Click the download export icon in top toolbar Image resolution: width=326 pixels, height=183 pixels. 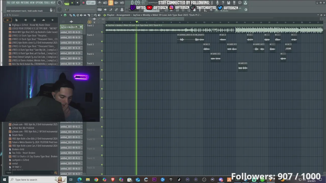[x=246, y=3]
